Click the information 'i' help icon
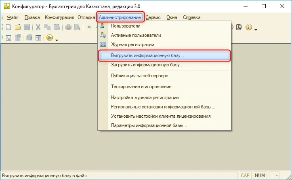This screenshot has width=292, height=180. (x=249, y=27)
